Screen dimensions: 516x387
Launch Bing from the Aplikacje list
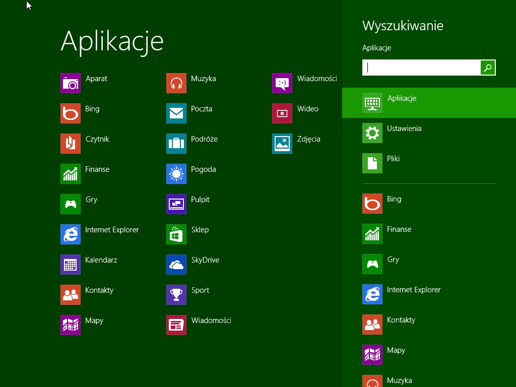click(x=71, y=113)
